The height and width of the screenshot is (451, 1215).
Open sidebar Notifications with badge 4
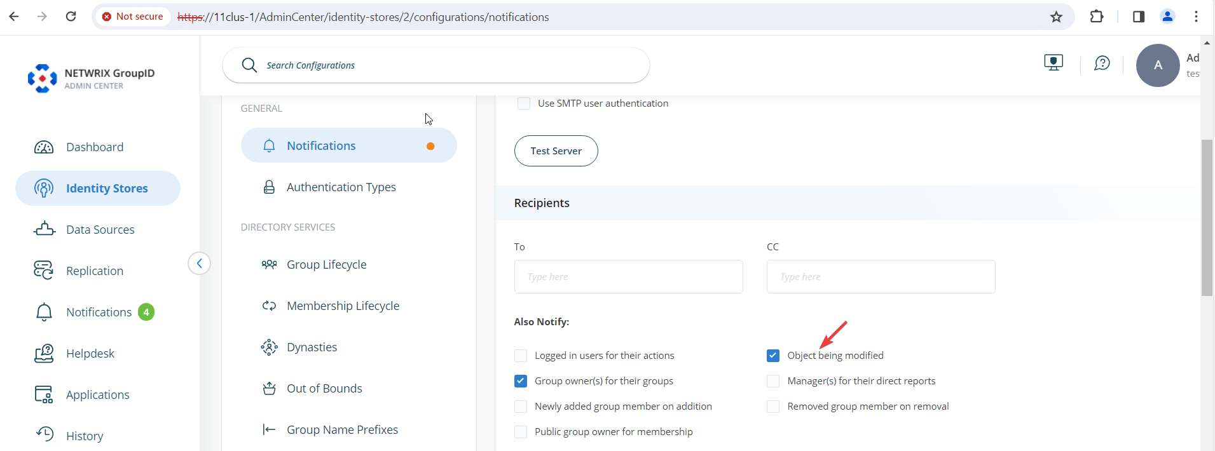coord(98,312)
